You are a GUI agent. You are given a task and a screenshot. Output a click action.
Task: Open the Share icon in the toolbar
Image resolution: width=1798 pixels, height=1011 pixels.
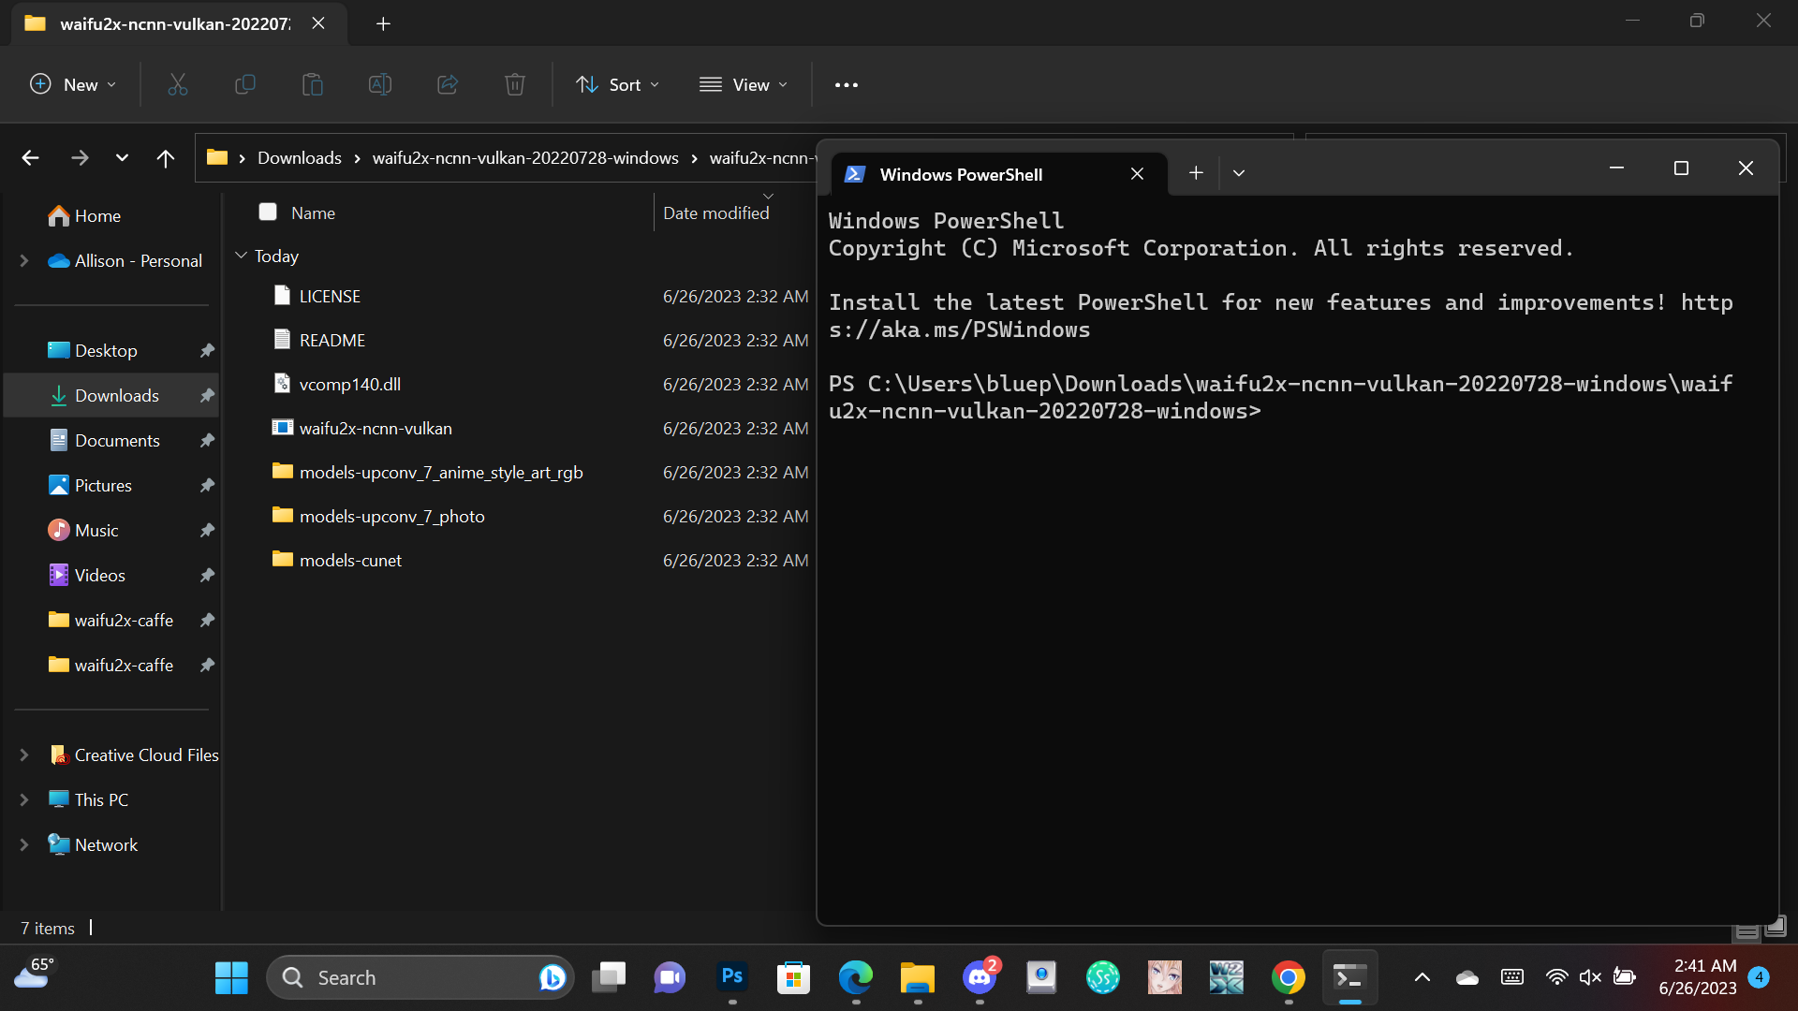pyautogui.click(x=447, y=84)
